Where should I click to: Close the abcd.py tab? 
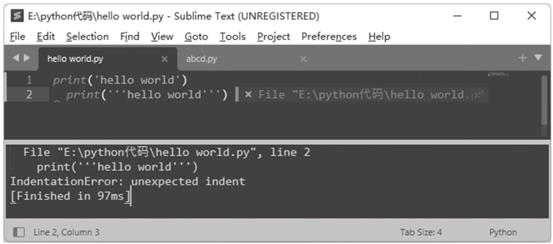[x=303, y=59]
